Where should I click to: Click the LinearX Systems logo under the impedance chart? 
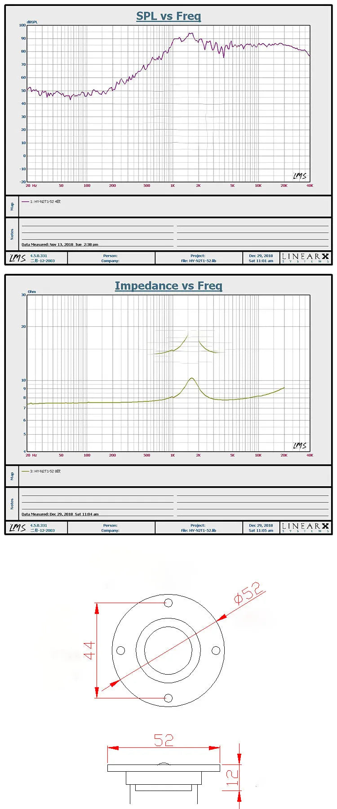[x=305, y=528]
